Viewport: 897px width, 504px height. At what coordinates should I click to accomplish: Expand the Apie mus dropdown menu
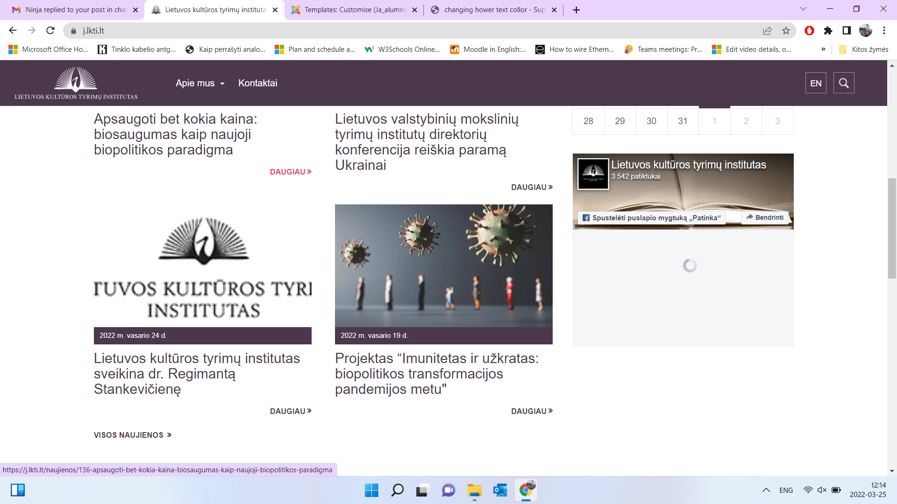(x=200, y=83)
